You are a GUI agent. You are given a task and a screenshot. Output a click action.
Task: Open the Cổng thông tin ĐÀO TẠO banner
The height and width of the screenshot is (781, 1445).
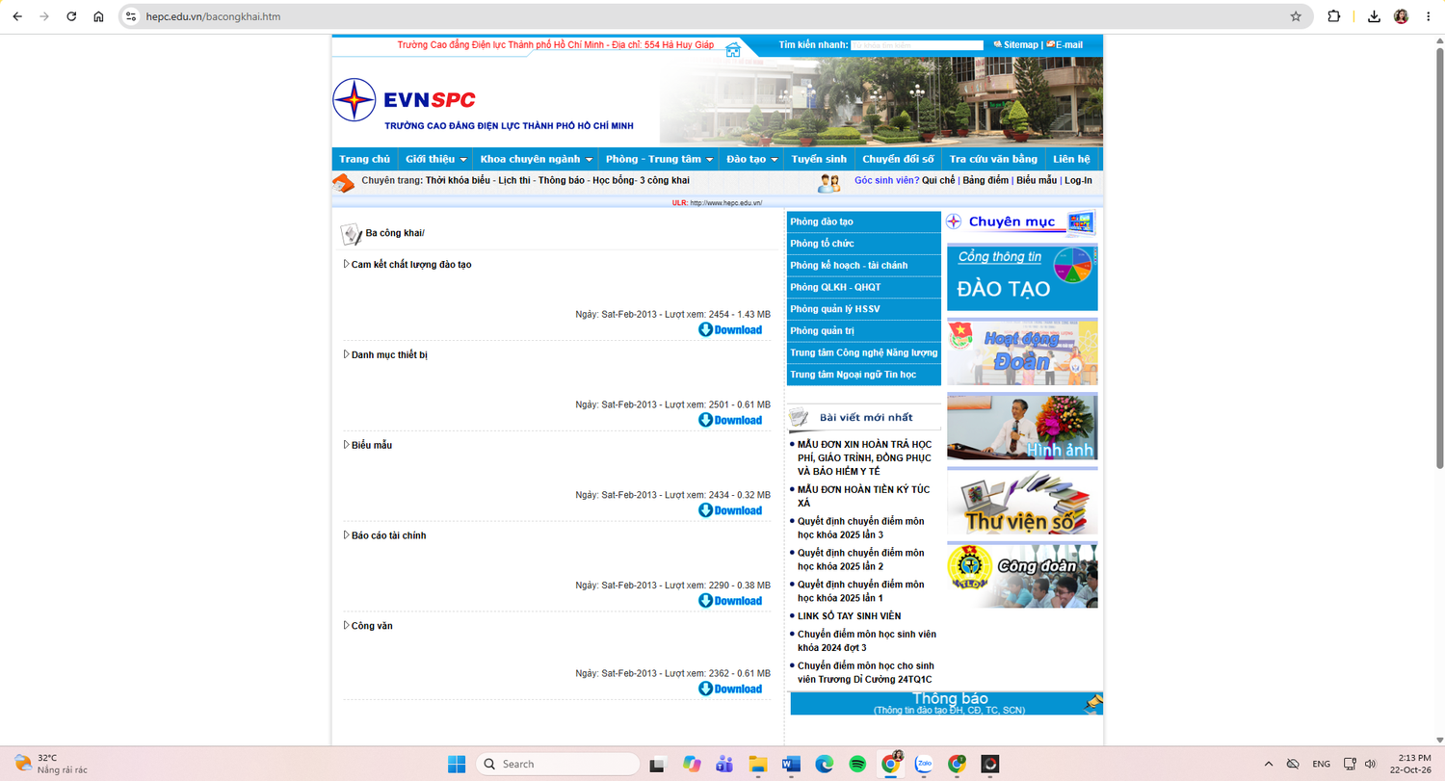(x=1022, y=277)
